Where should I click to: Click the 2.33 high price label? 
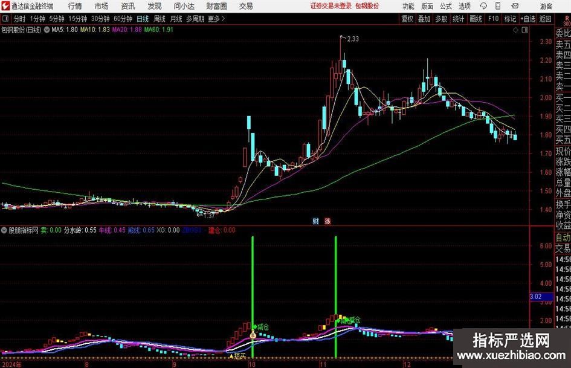(x=352, y=39)
